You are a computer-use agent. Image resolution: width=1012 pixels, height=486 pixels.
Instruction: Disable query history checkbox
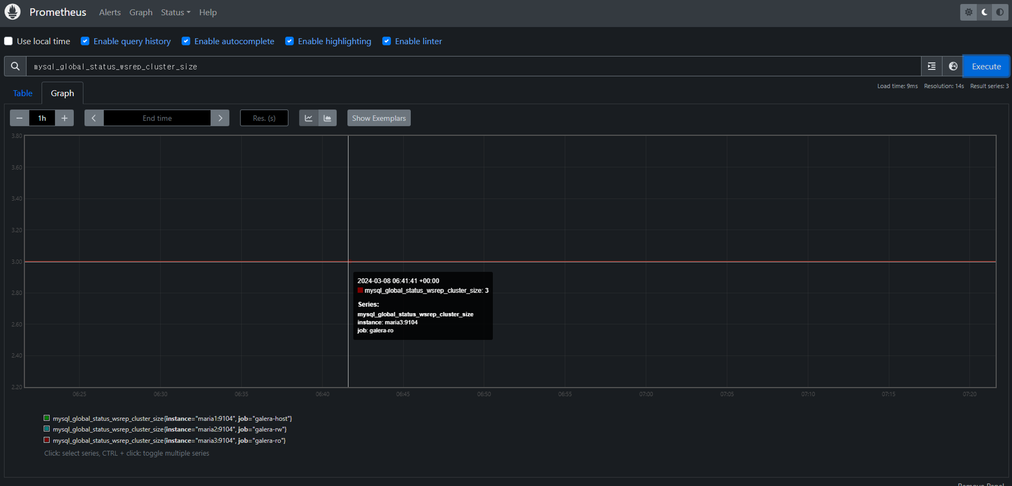pyautogui.click(x=85, y=41)
